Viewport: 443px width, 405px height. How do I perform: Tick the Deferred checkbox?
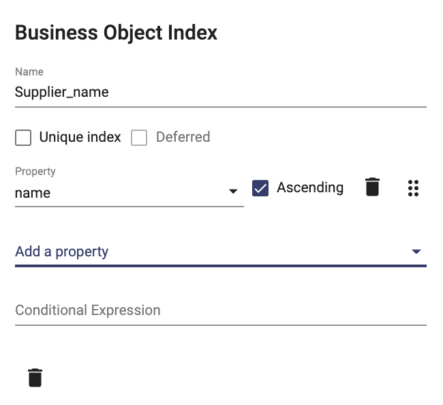tap(139, 138)
